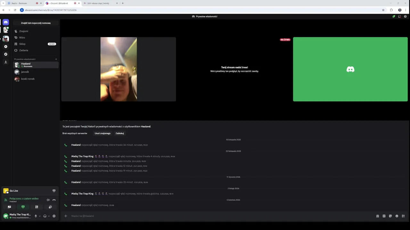Open a new browser tab
The height and width of the screenshot is (230, 410).
(x=123, y=3)
